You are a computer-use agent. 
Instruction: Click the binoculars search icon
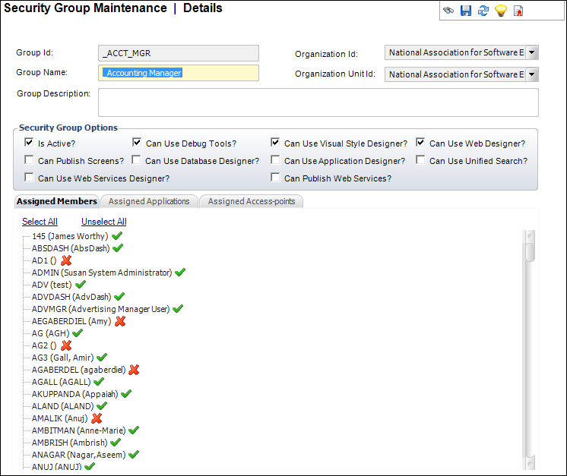point(449,11)
